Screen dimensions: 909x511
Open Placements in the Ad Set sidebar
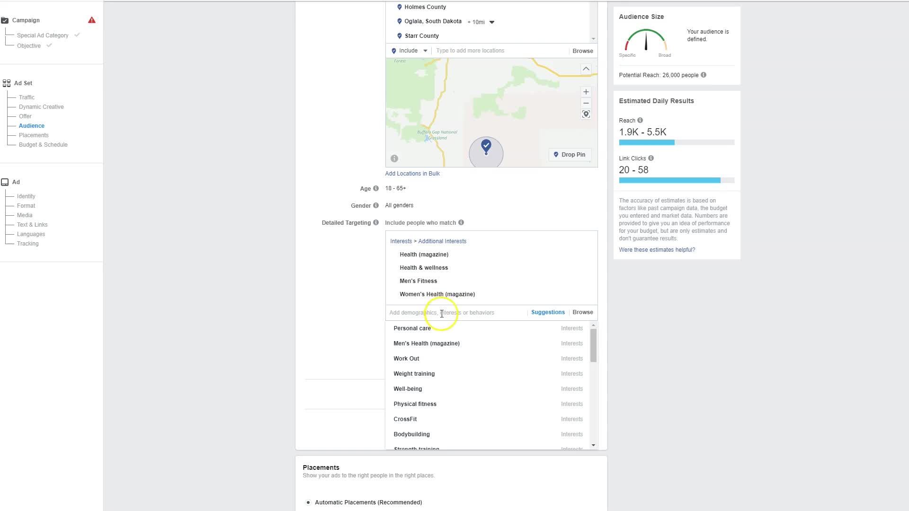(x=34, y=135)
